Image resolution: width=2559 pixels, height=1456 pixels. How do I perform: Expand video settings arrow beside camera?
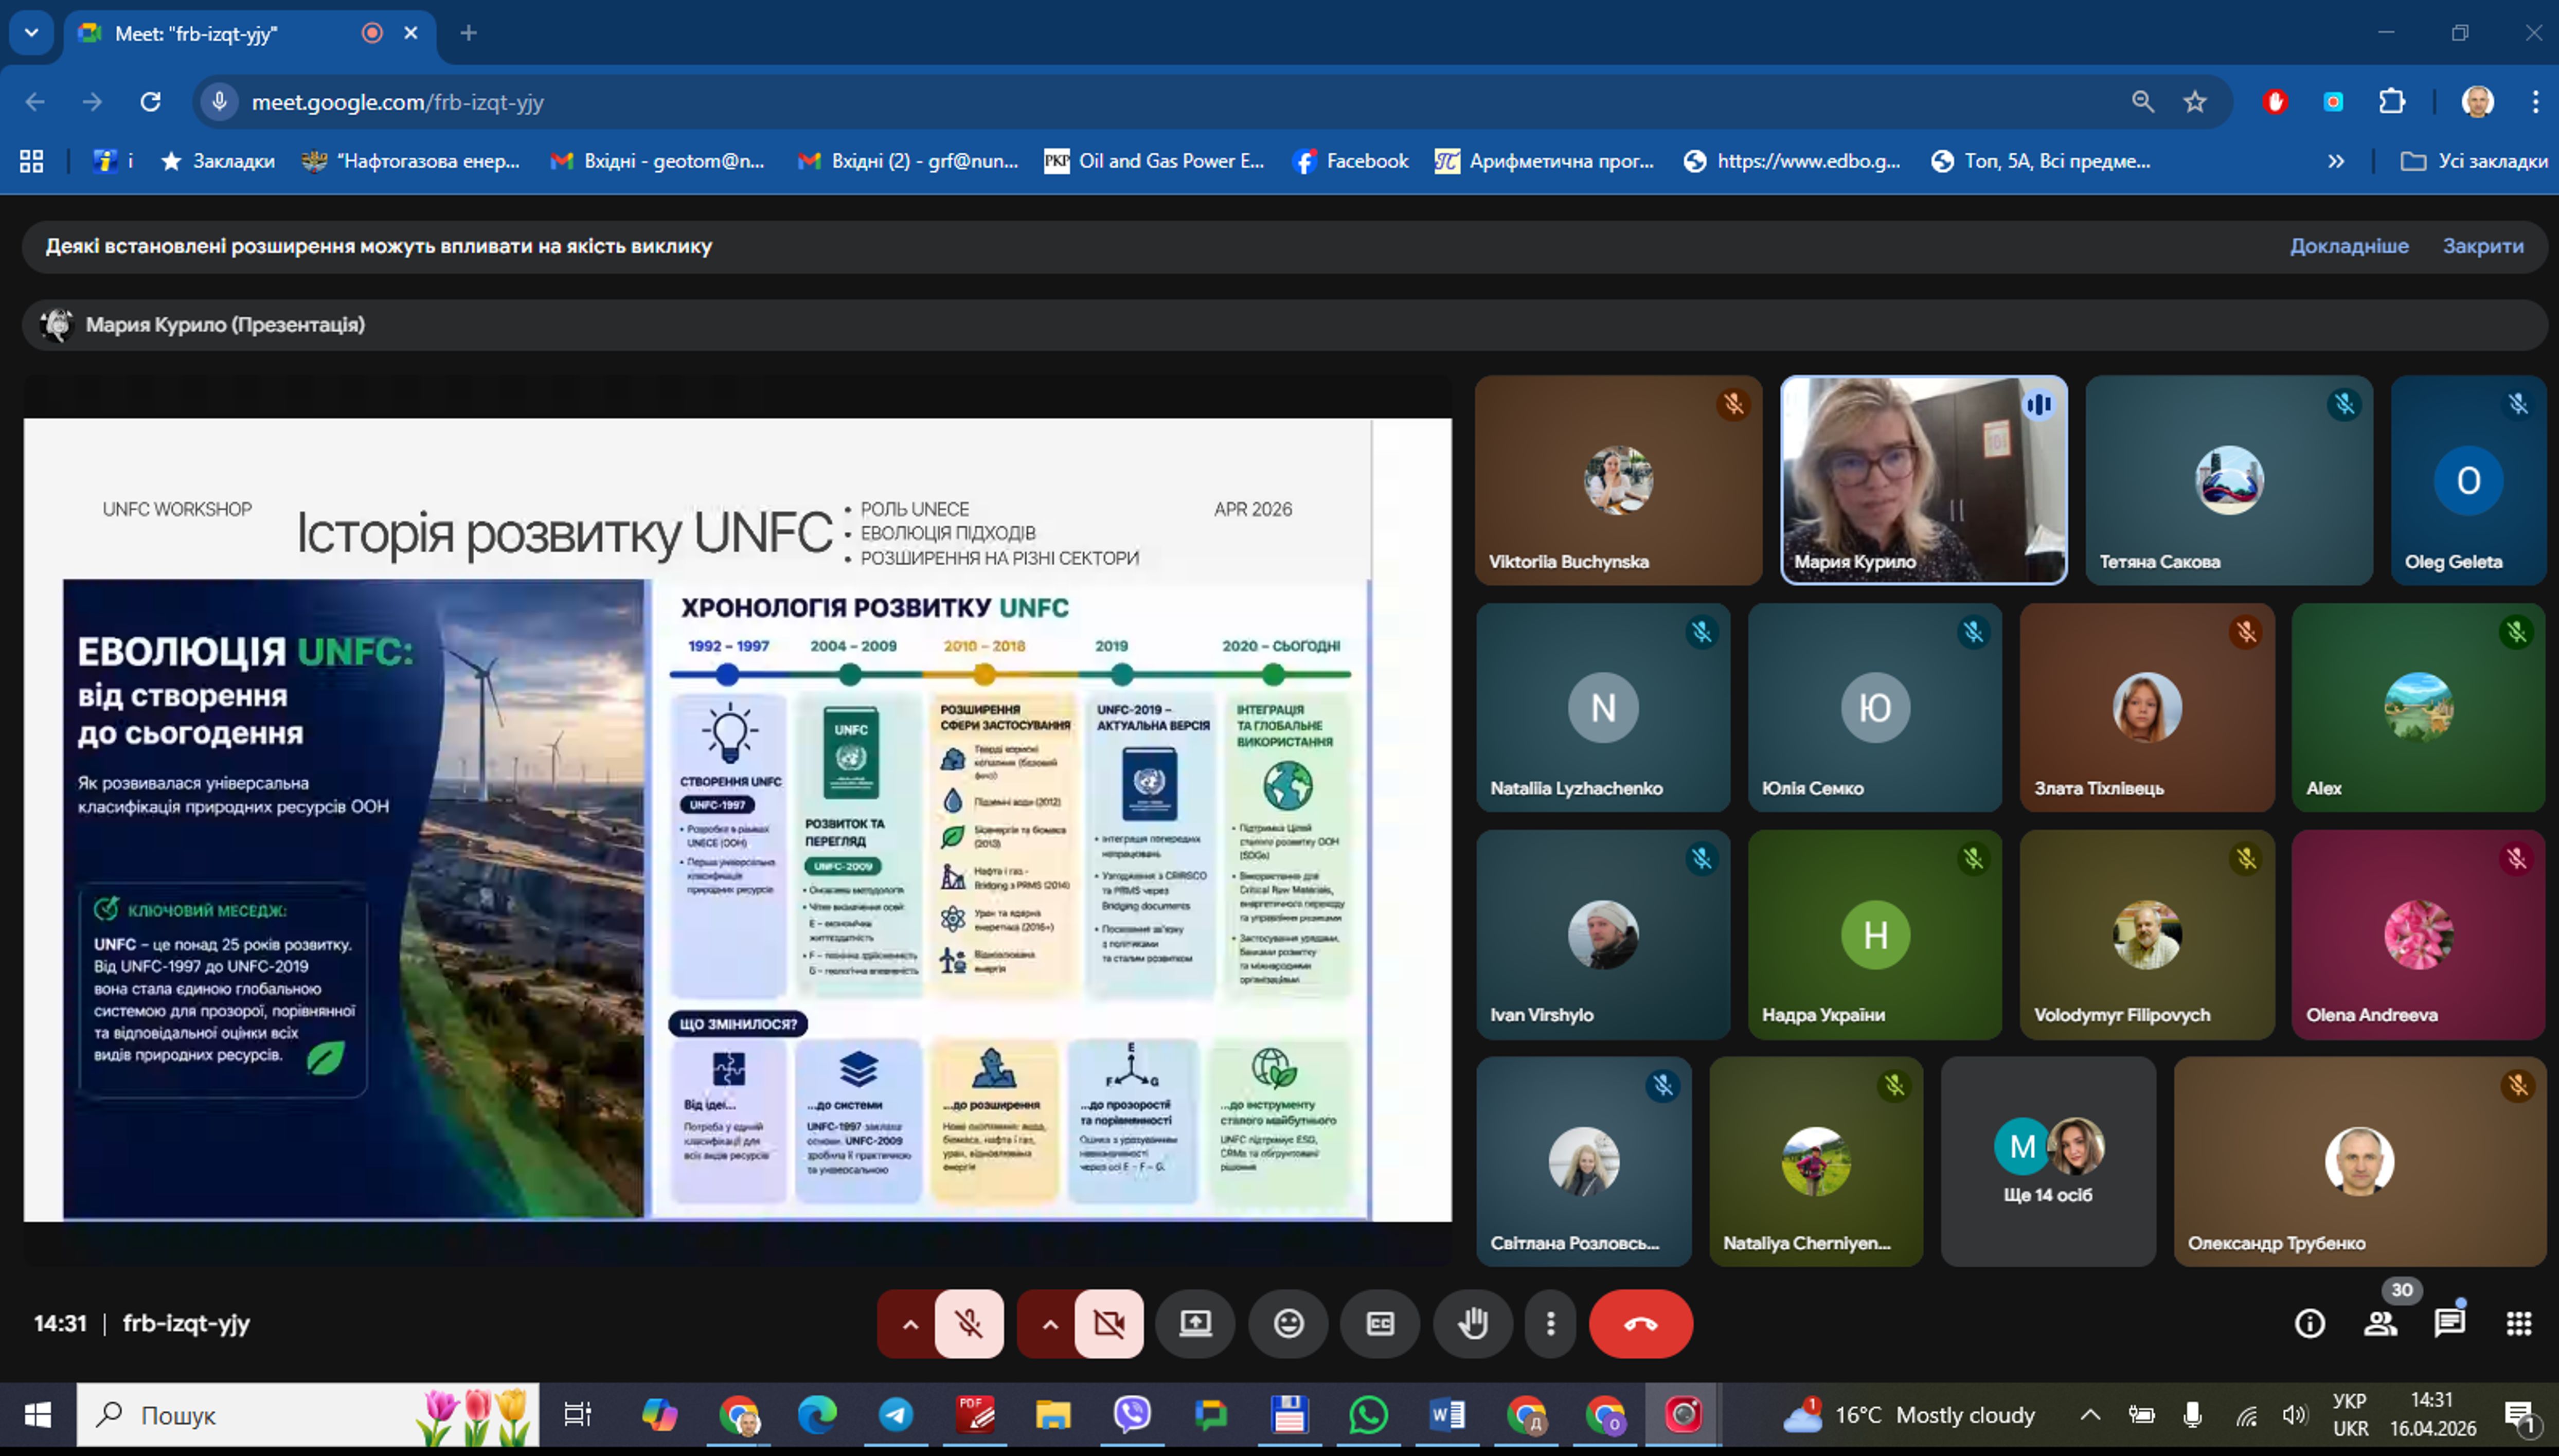(1049, 1324)
